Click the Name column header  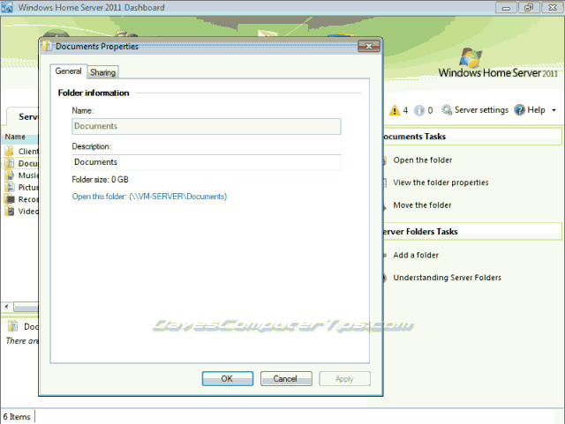pos(19,138)
